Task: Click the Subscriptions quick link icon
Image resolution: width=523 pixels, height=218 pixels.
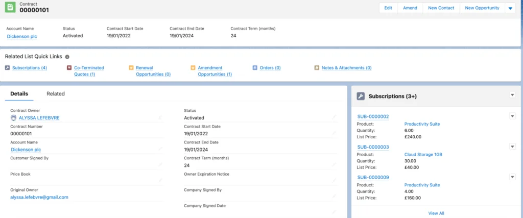Action: coord(7,68)
